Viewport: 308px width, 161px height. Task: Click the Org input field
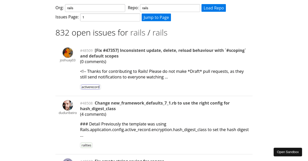[x=95, y=8]
